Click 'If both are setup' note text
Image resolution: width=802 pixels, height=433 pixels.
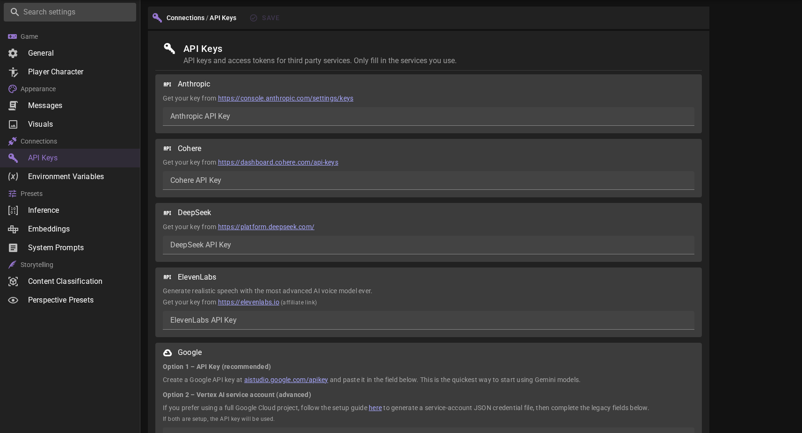pyautogui.click(x=219, y=419)
